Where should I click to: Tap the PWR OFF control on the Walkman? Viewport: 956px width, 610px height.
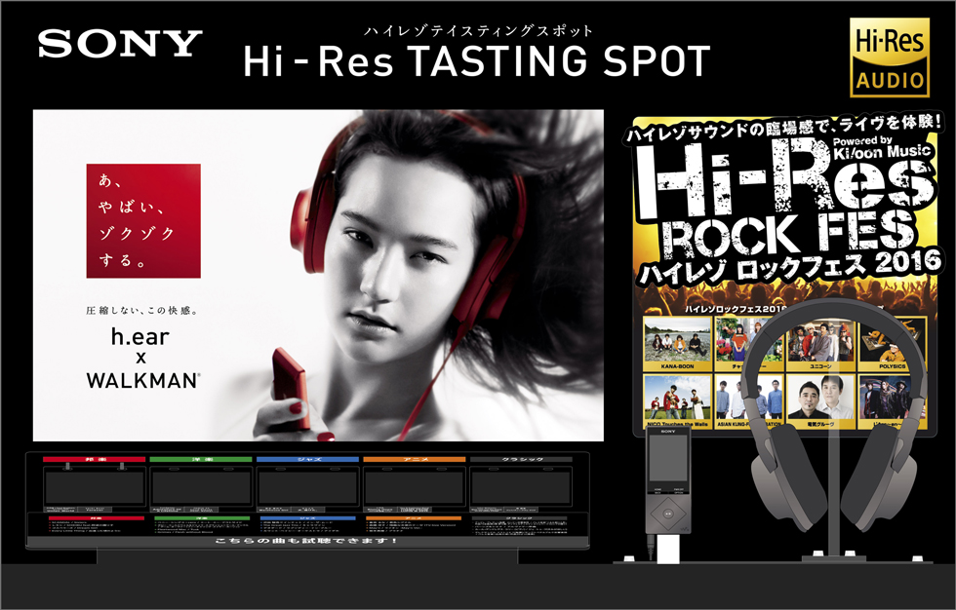click(x=679, y=489)
